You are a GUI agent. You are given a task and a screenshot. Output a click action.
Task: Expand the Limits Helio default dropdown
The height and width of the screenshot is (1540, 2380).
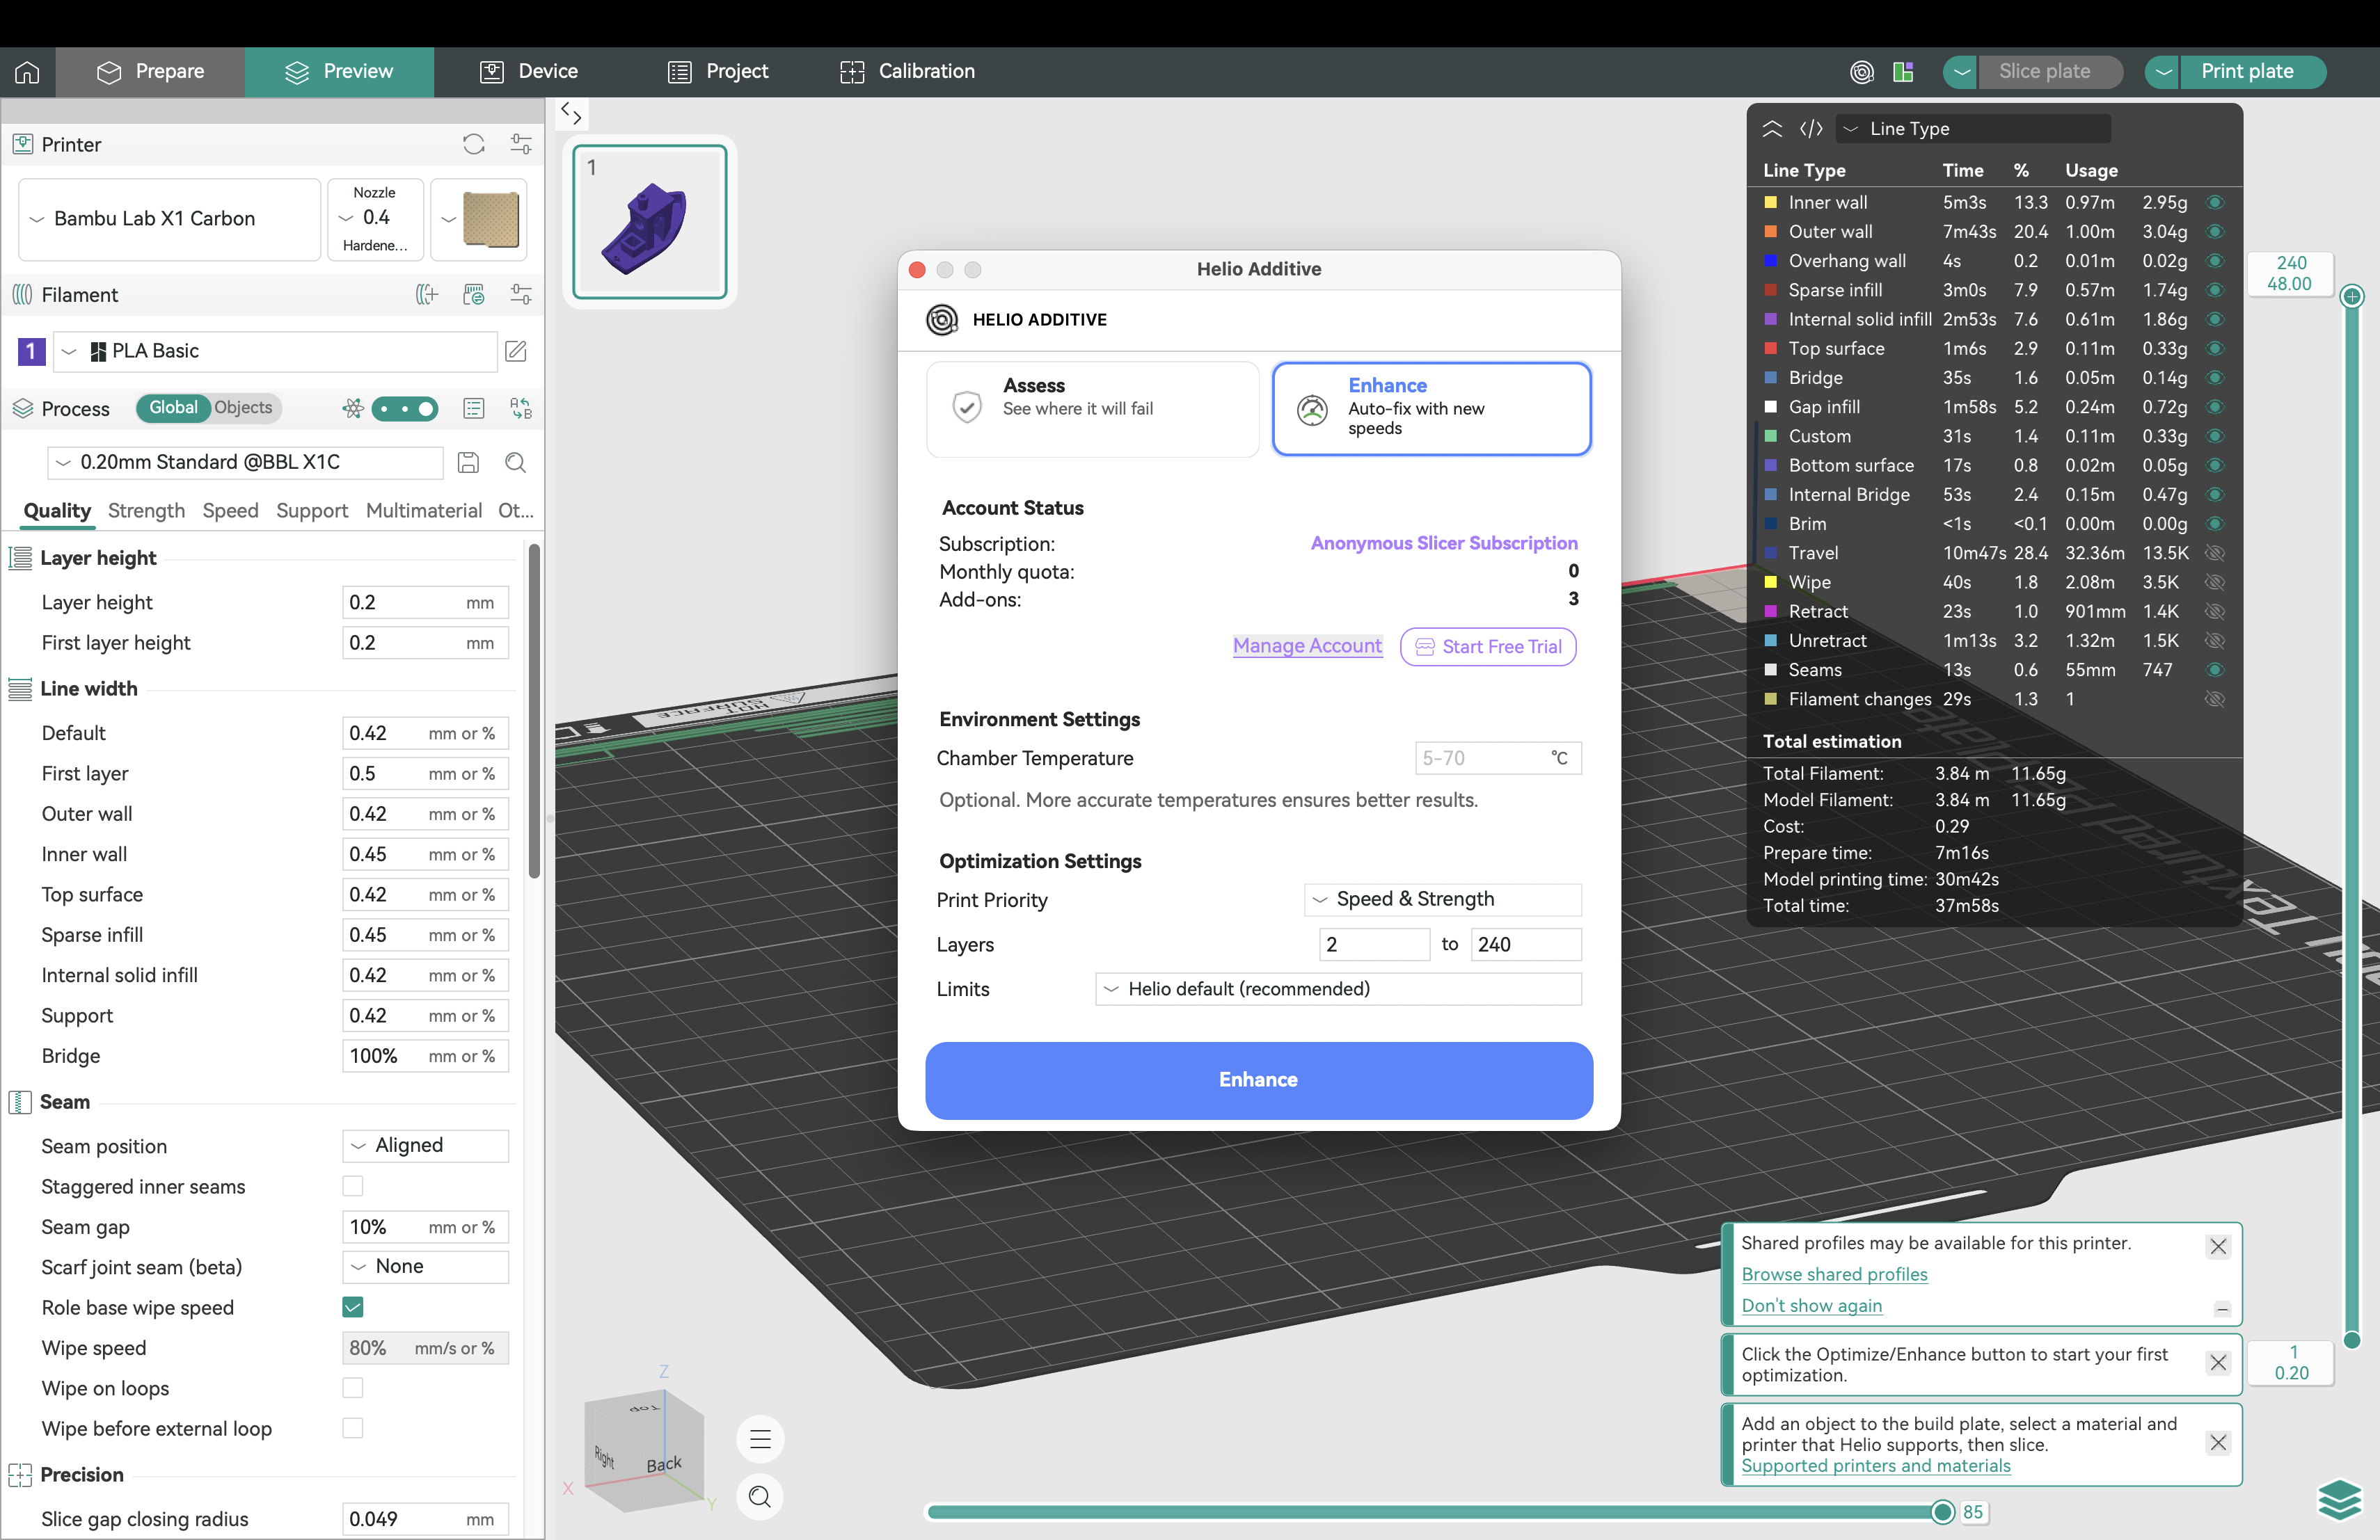click(1338, 988)
